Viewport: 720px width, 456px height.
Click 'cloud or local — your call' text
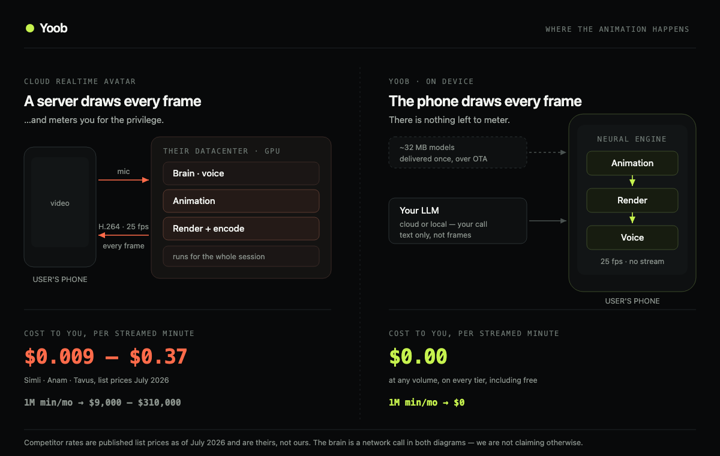coord(443,224)
